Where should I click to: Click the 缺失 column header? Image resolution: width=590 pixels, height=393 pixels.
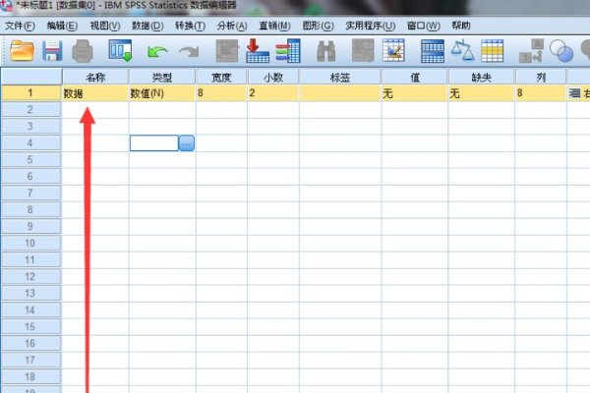click(x=481, y=77)
